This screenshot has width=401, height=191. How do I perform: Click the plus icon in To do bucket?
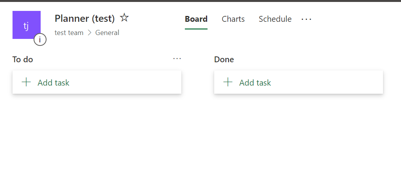point(26,82)
